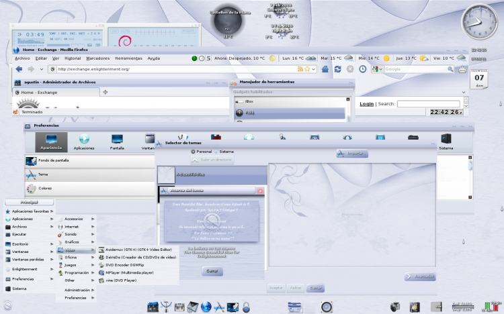
Task: Click calendar gadget showing 07
Action: click(479, 79)
